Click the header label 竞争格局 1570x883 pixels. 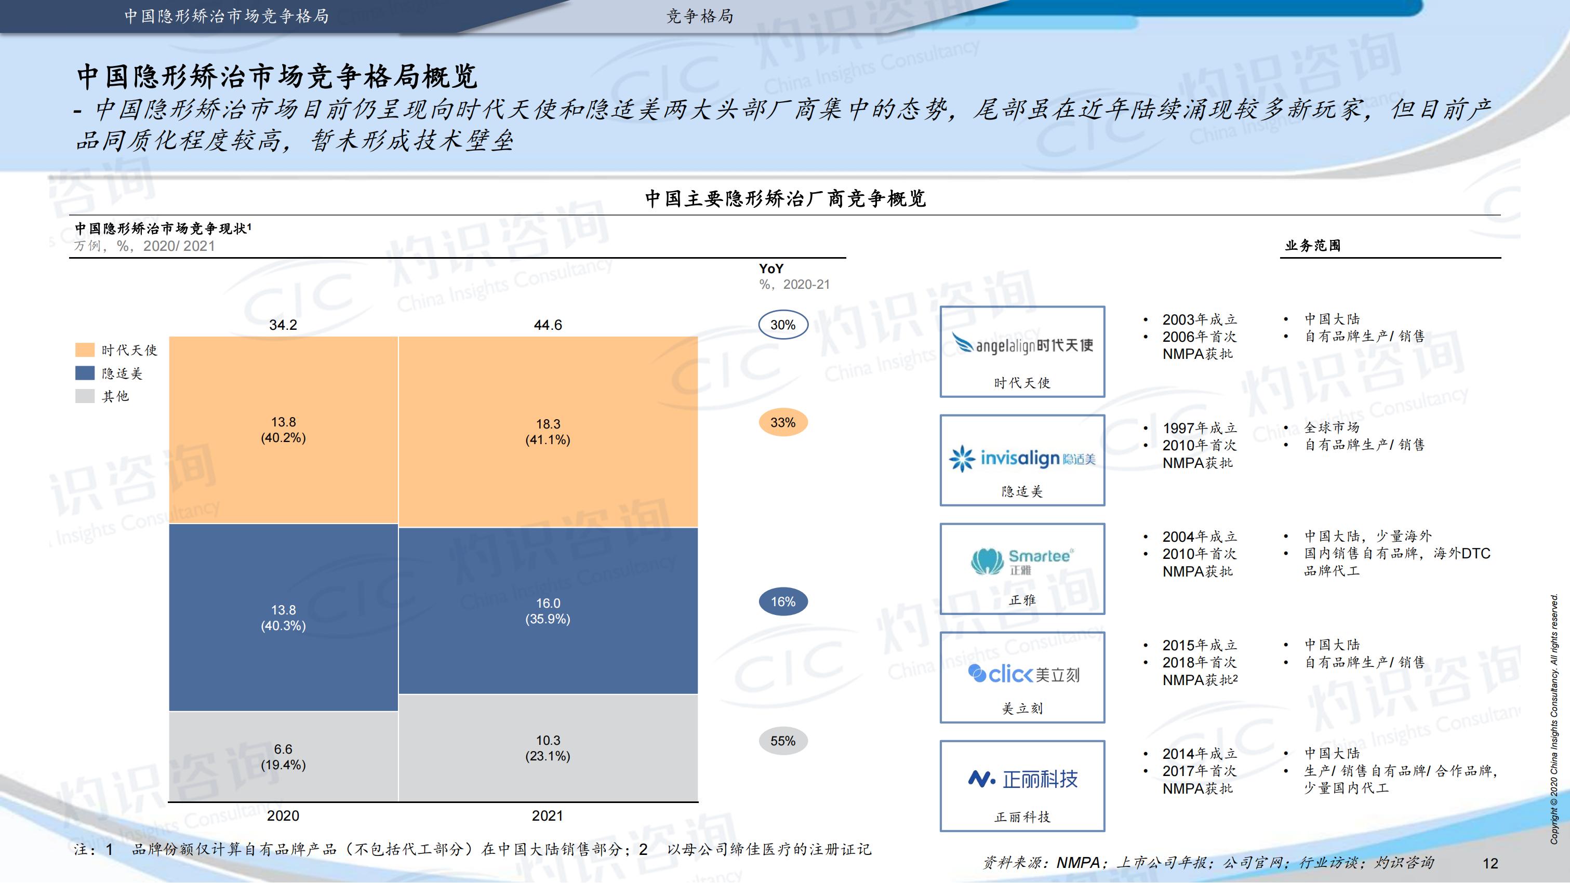[x=700, y=16]
